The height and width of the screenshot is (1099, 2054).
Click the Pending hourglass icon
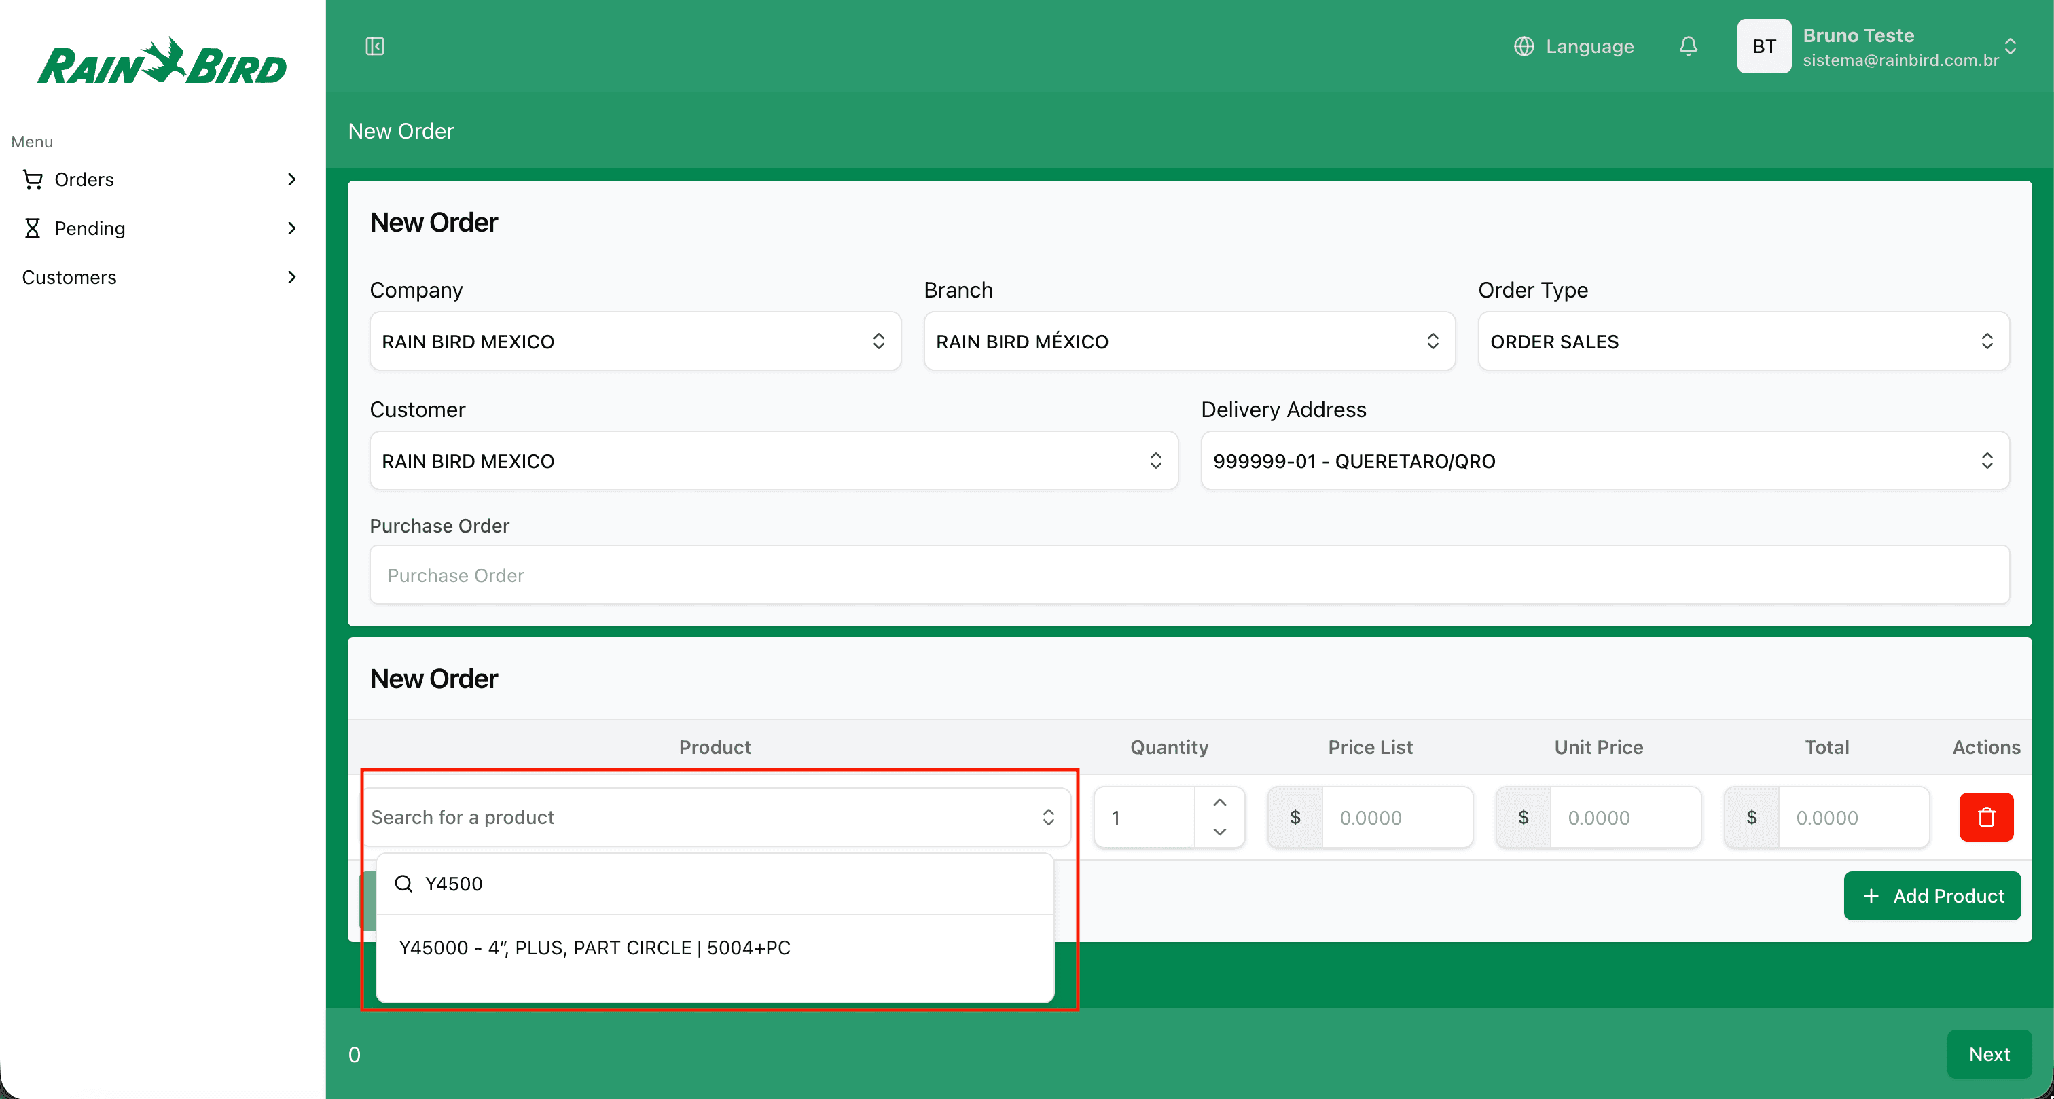click(x=33, y=228)
